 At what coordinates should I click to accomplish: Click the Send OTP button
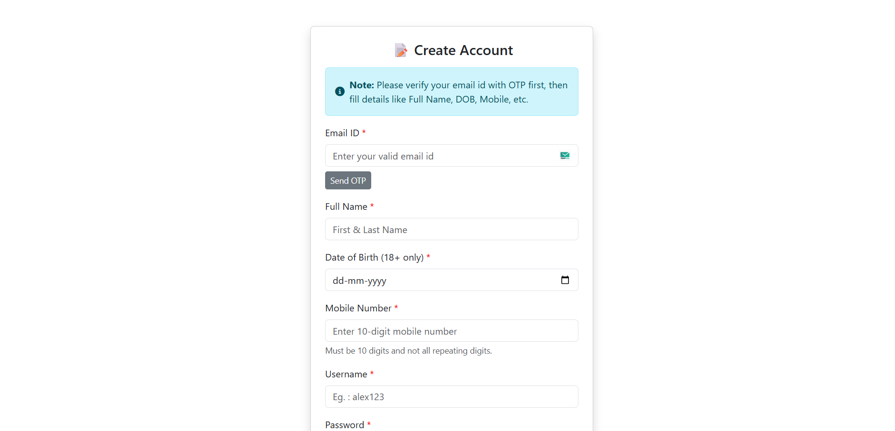(348, 180)
